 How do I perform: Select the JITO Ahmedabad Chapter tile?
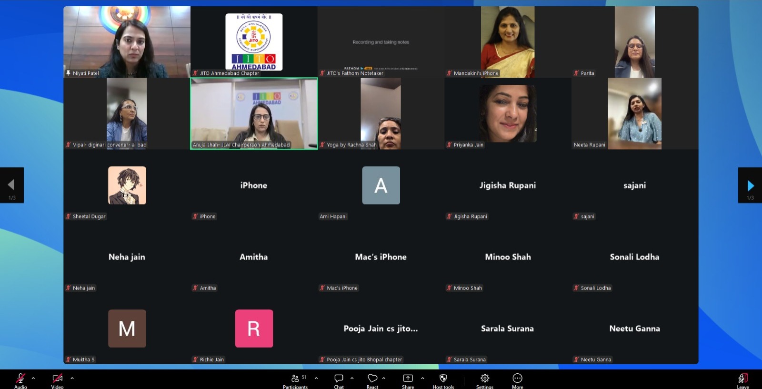click(x=254, y=42)
